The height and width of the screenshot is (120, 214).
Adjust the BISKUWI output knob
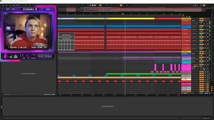(x=44, y=9)
